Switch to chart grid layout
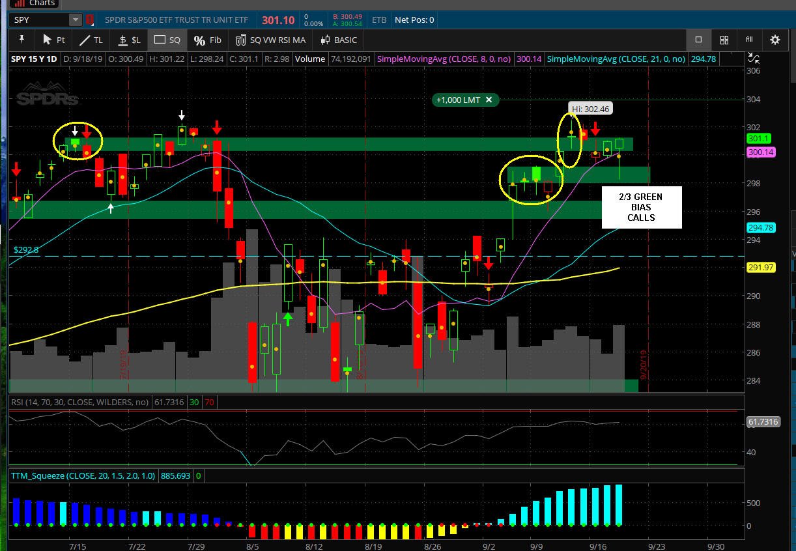The height and width of the screenshot is (551, 796). tap(724, 40)
